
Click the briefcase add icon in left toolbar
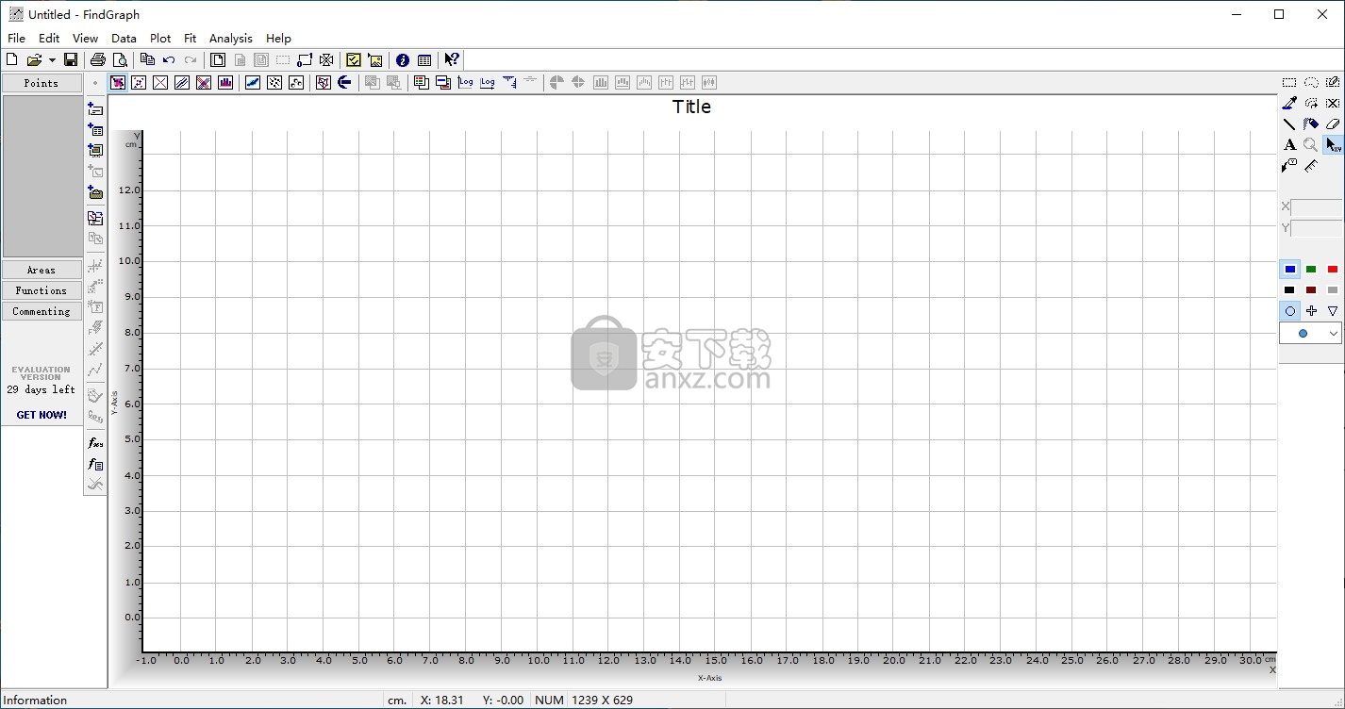pos(95,192)
